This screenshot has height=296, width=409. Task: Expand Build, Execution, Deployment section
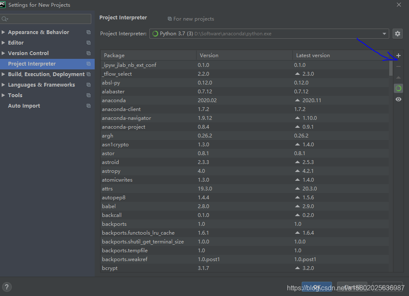pos(3,74)
